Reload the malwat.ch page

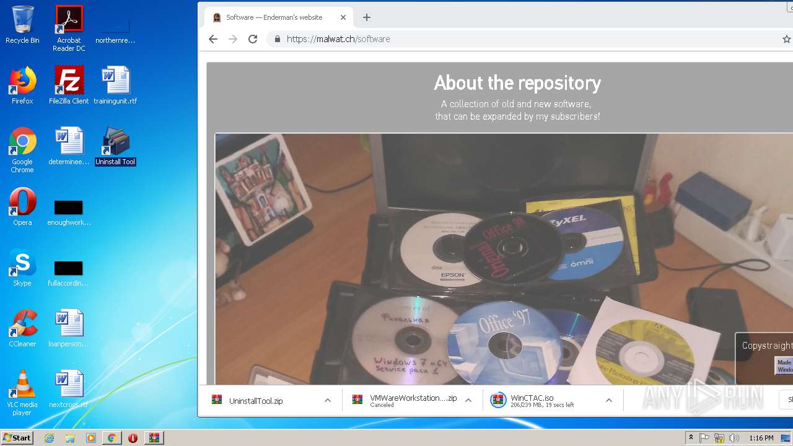pos(253,39)
